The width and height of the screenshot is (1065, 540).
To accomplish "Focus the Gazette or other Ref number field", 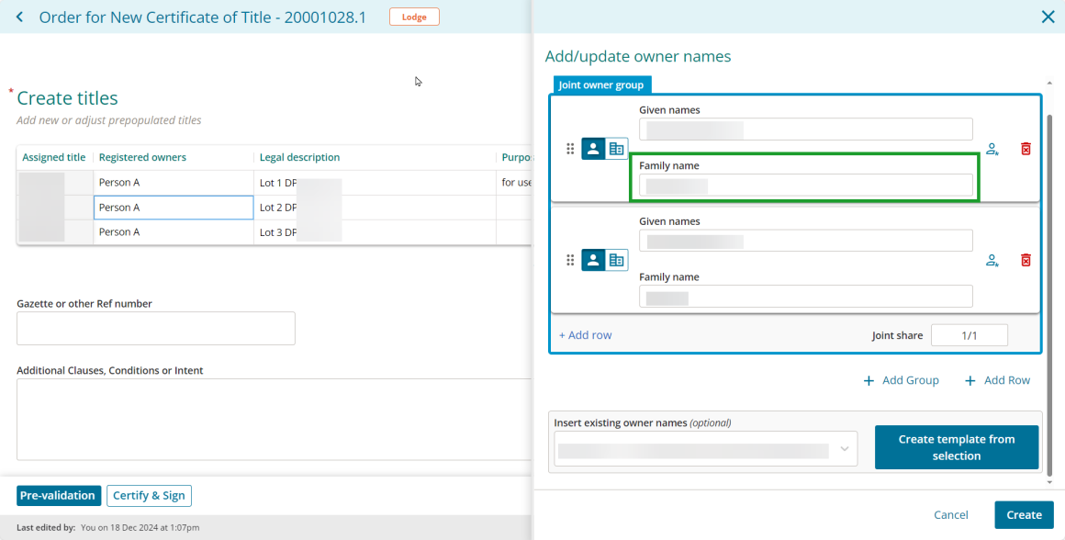I will [156, 329].
